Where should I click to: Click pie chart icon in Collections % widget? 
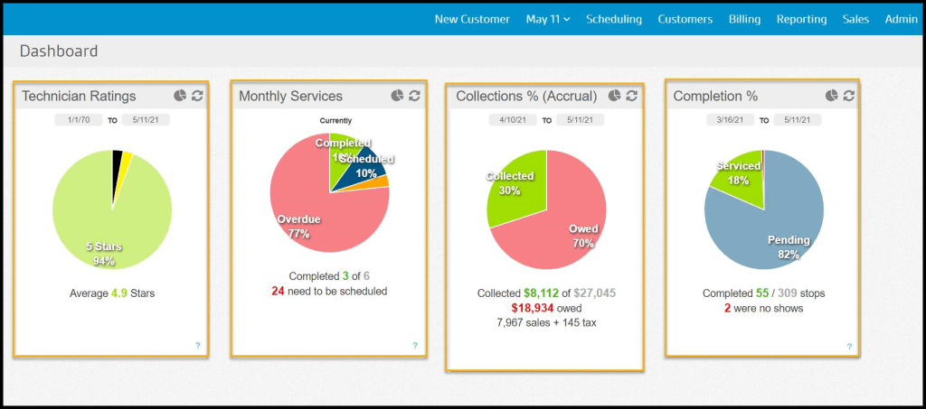point(615,96)
